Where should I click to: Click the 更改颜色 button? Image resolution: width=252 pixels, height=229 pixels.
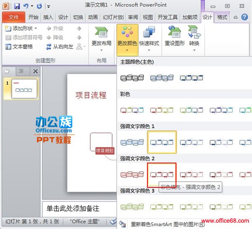(x=127, y=39)
